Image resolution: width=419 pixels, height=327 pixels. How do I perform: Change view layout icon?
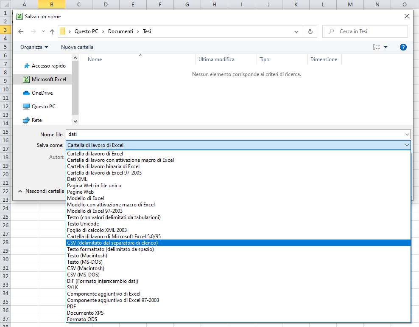pyautogui.click(x=377, y=47)
